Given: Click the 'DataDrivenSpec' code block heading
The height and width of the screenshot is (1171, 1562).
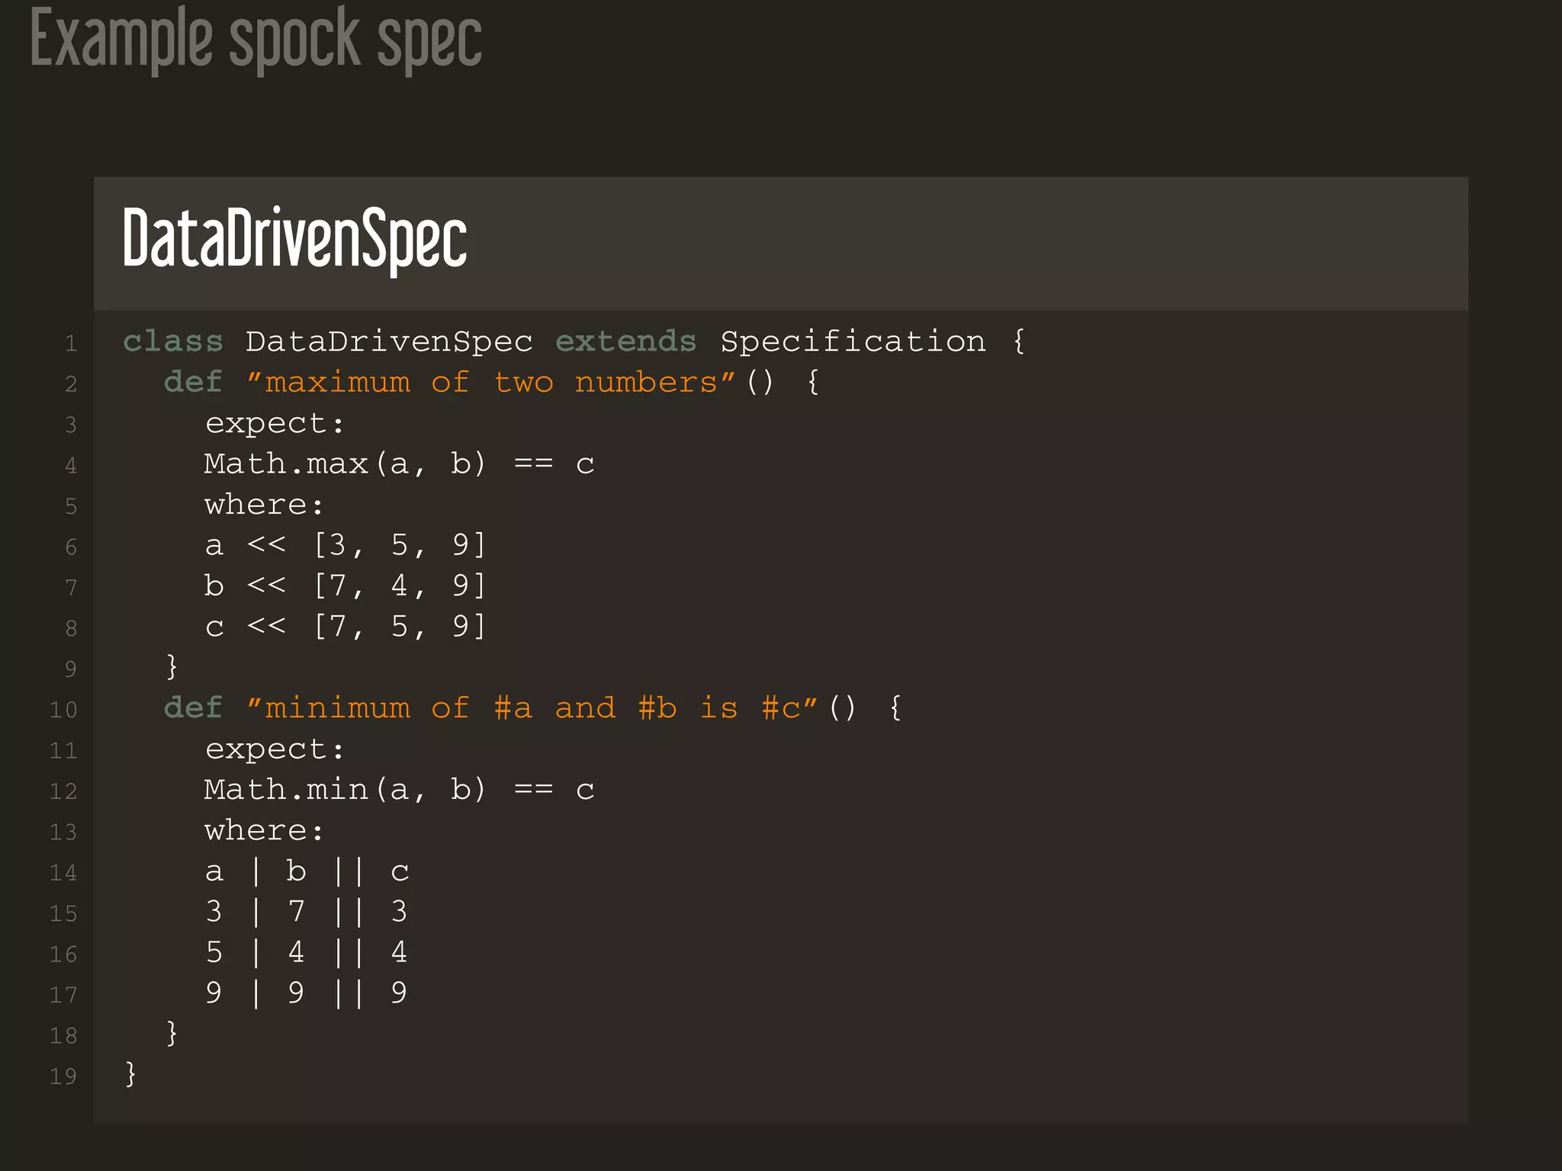Looking at the screenshot, I should [294, 239].
